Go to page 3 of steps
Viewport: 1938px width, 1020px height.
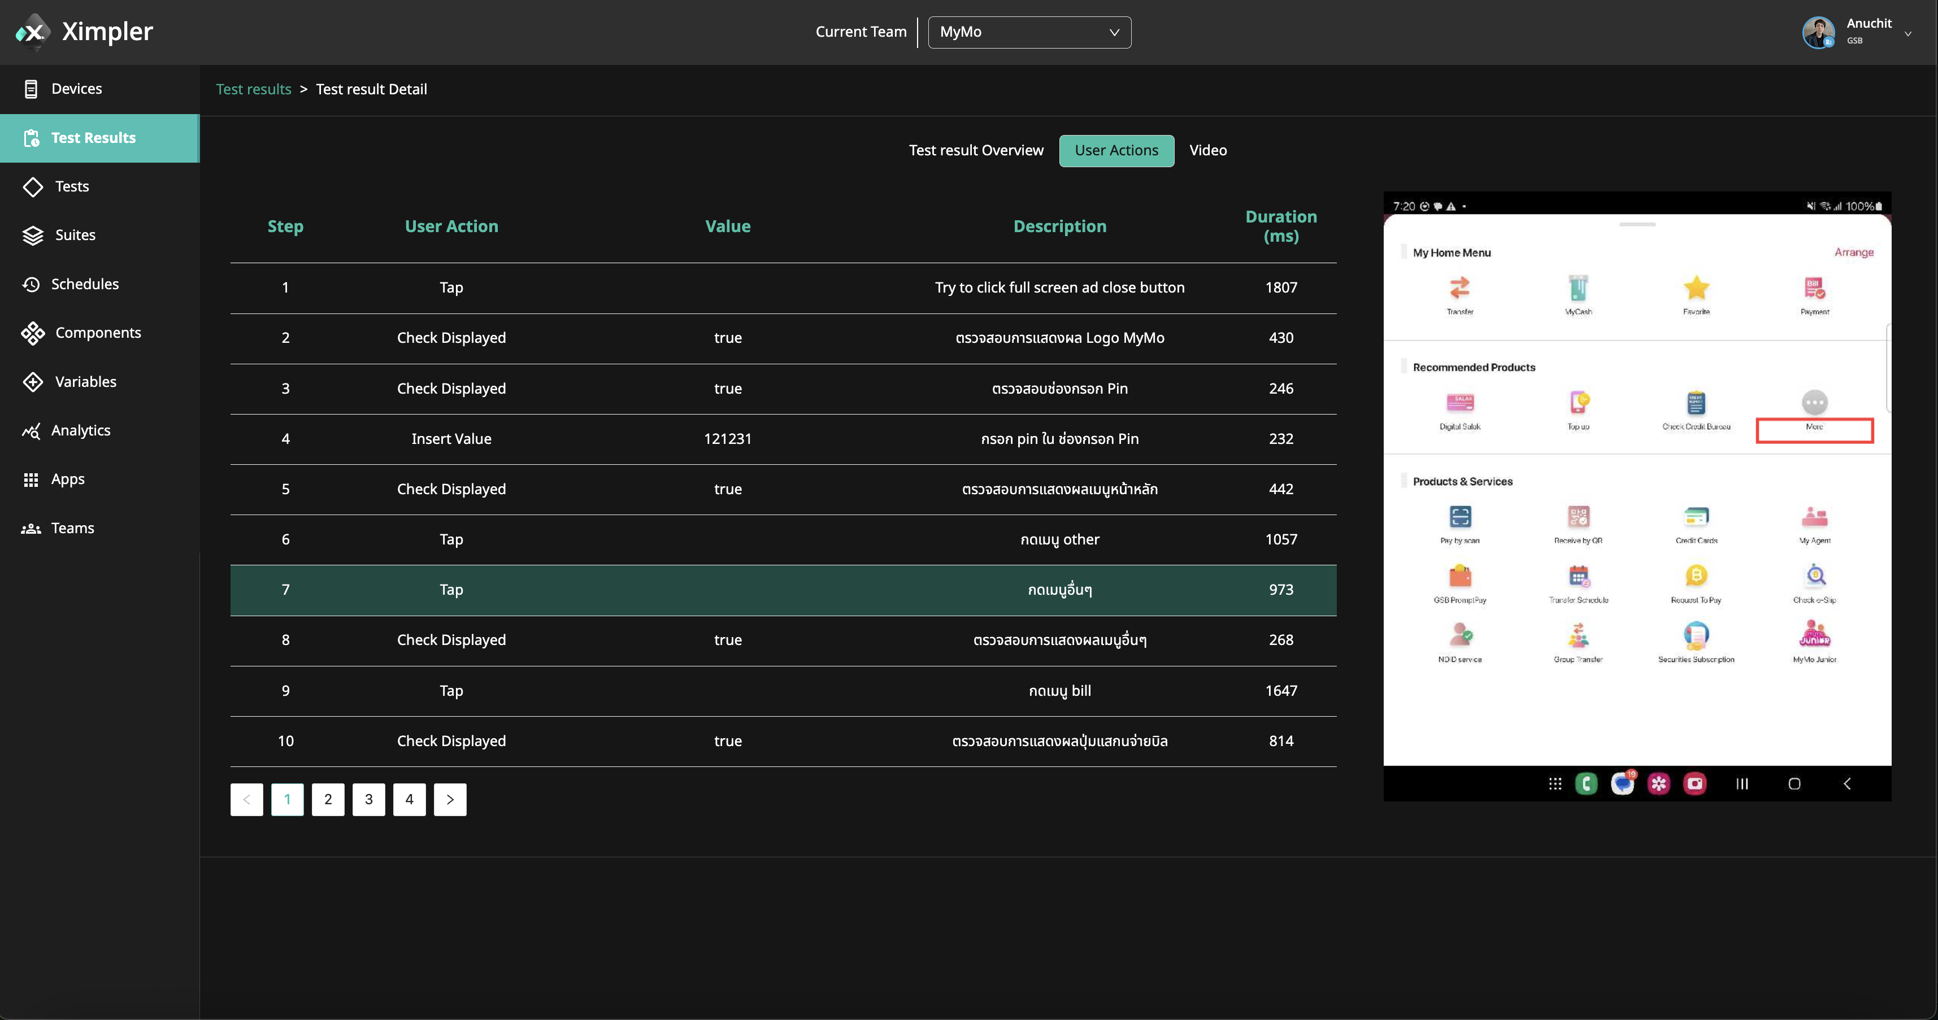368,800
